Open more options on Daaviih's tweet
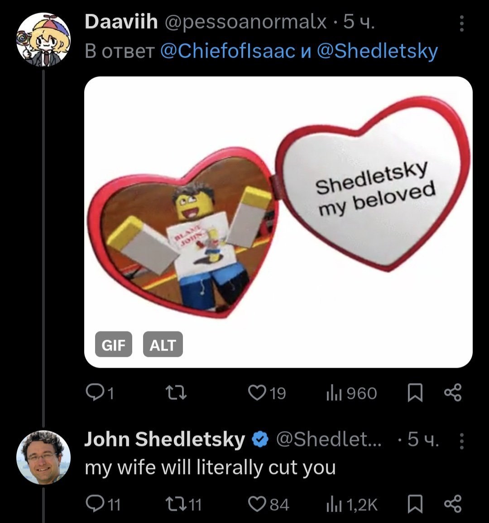Screen dimensions: 489x523 click(461, 24)
